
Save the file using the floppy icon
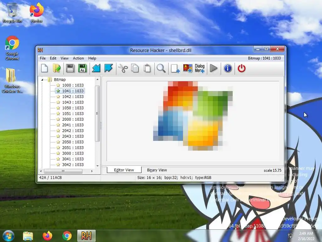click(70, 68)
